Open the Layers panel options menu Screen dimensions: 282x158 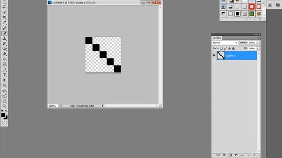[x=259, y=38]
